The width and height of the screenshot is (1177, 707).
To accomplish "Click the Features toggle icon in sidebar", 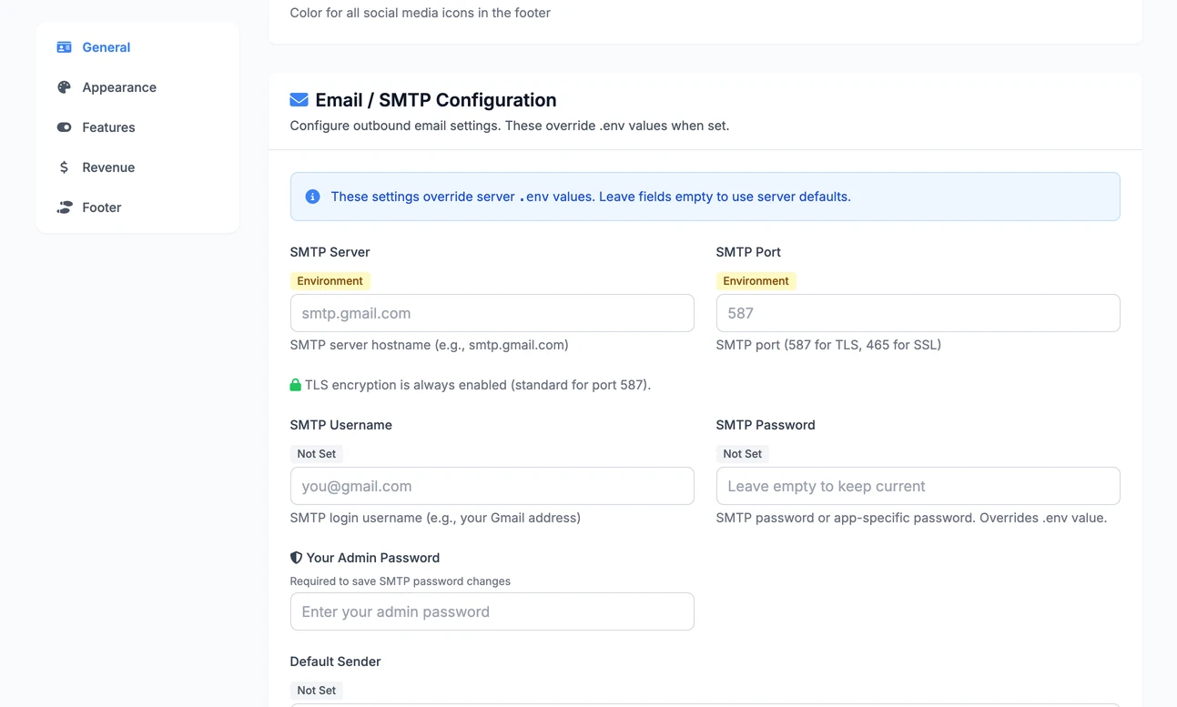I will click(x=64, y=127).
